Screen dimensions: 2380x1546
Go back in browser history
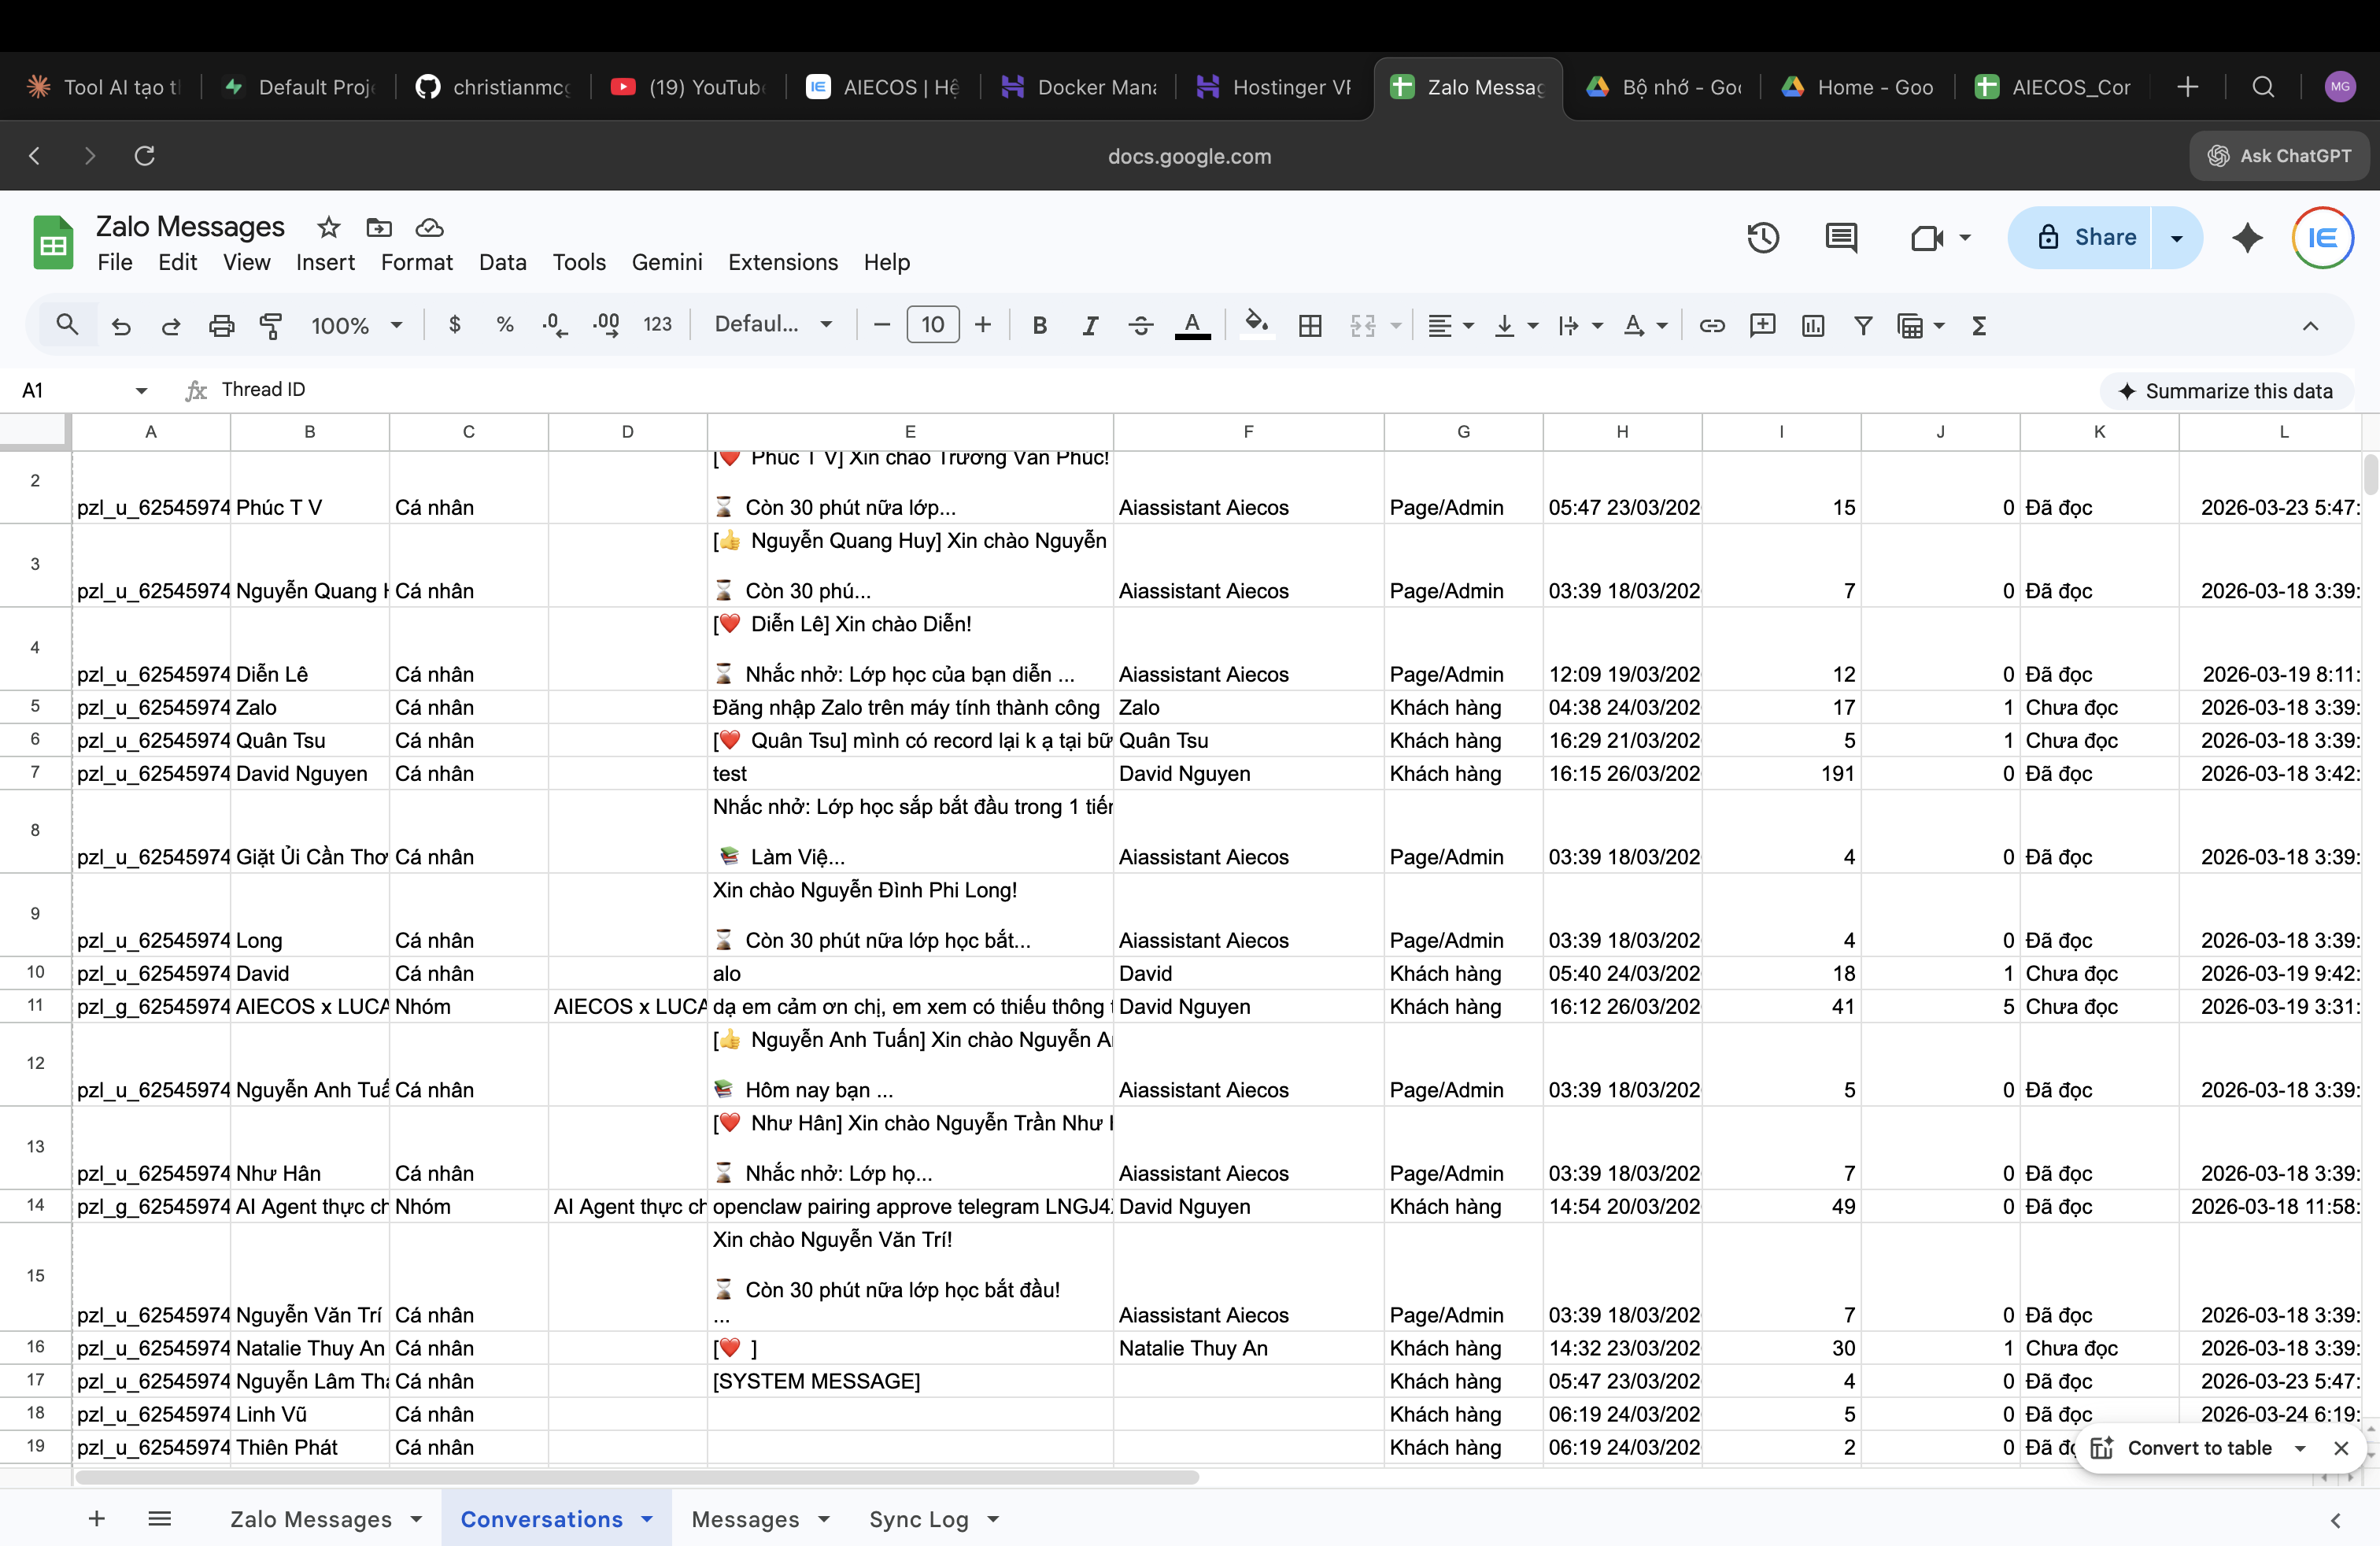coord(35,155)
